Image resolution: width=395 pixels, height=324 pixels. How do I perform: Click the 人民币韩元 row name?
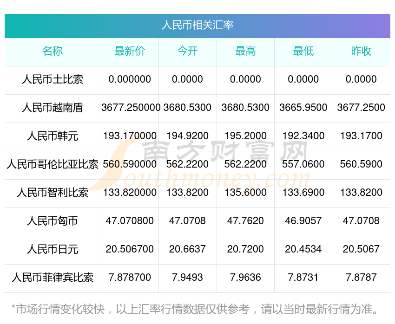click(x=53, y=136)
